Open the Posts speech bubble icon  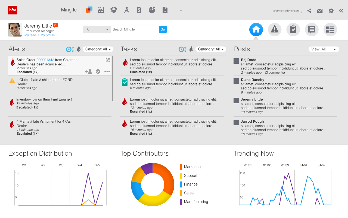(x=312, y=29)
